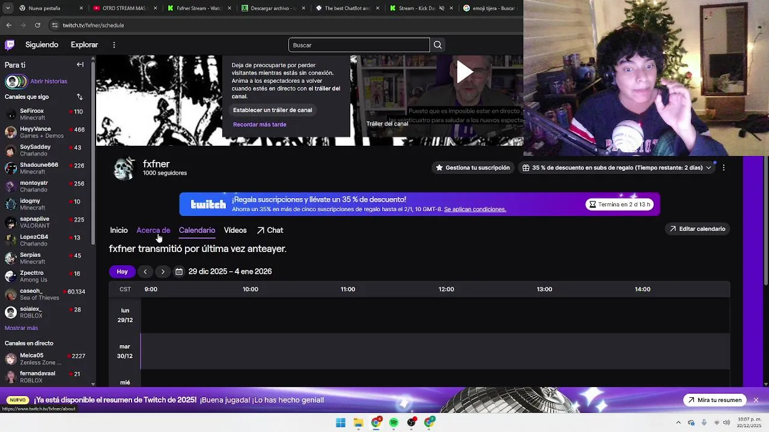
Task: Switch to Vídeos tab
Action: point(235,230)
